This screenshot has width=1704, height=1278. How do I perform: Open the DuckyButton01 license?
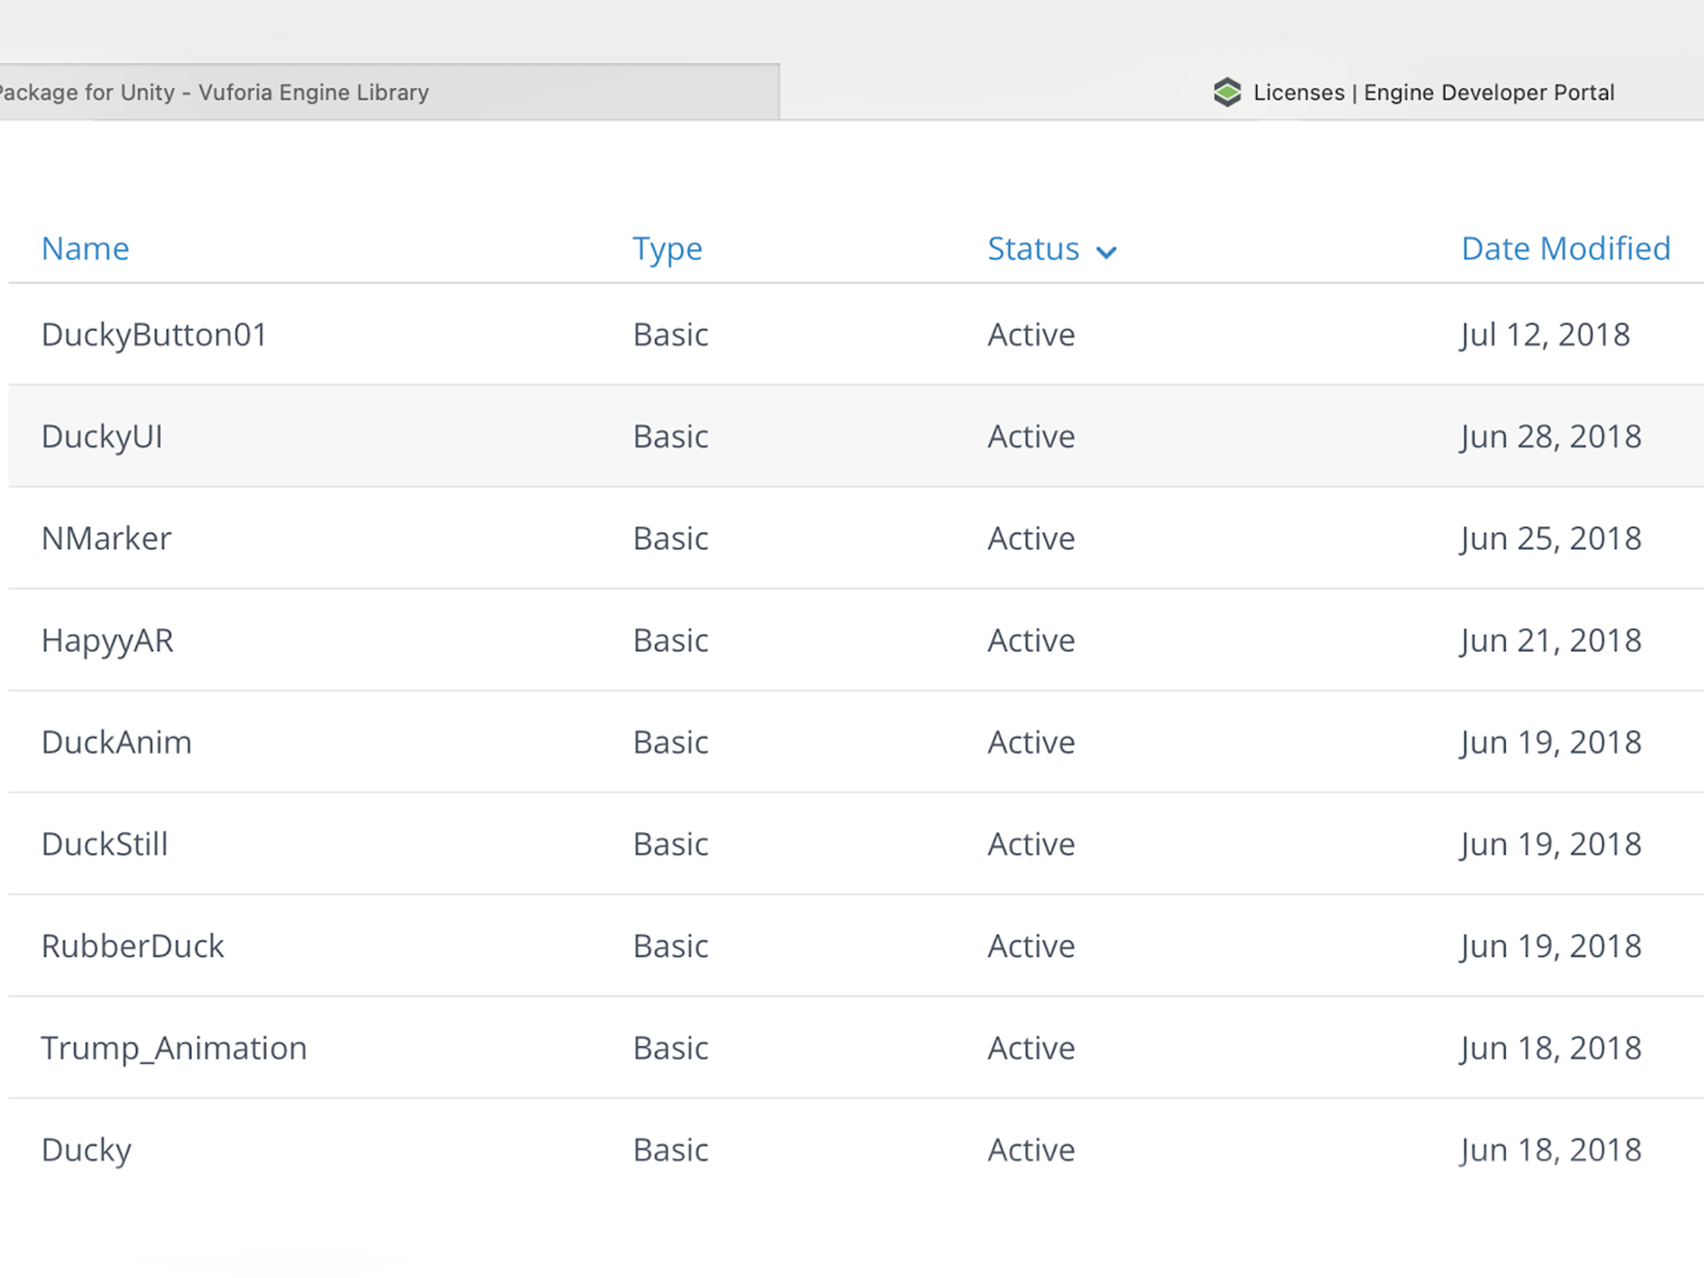coord(154,334)
